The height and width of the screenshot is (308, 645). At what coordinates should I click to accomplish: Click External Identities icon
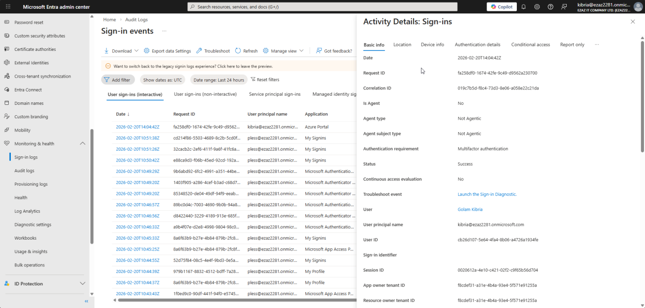tap(7, 63)
